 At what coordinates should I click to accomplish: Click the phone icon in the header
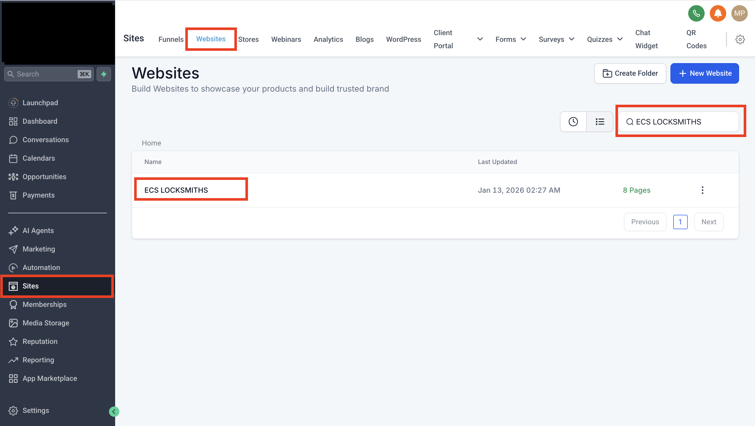point(696,13)
